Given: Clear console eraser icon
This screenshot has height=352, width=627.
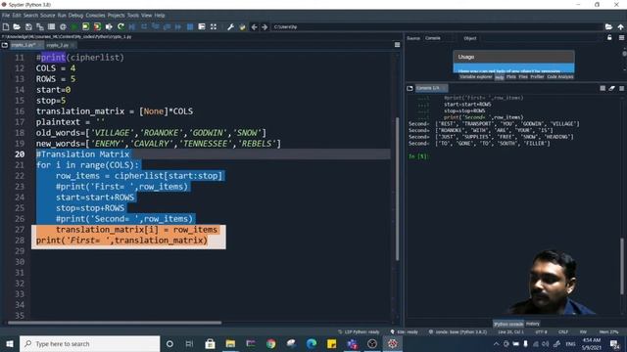Looking at the screenshot, I should (611, 88).
